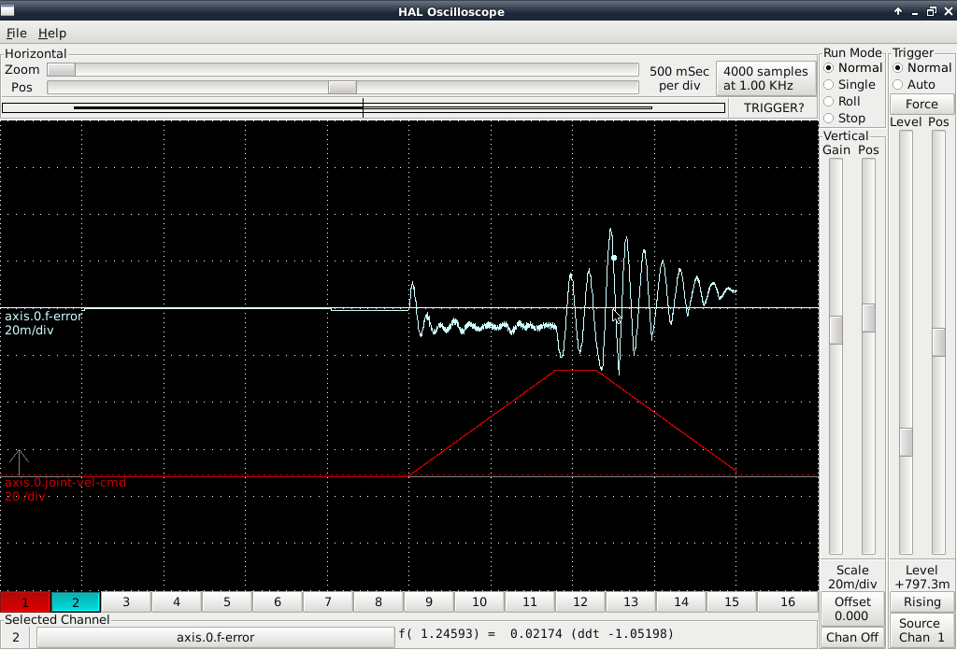Click the Scale 20m/div readout
The width and height of the screenshot is (957, 650).
tap(852, 577)
